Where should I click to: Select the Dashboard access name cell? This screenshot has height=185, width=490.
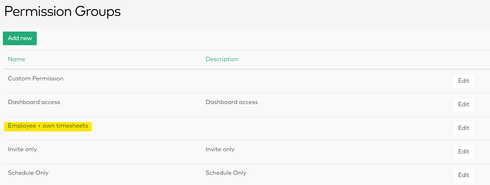34,102
